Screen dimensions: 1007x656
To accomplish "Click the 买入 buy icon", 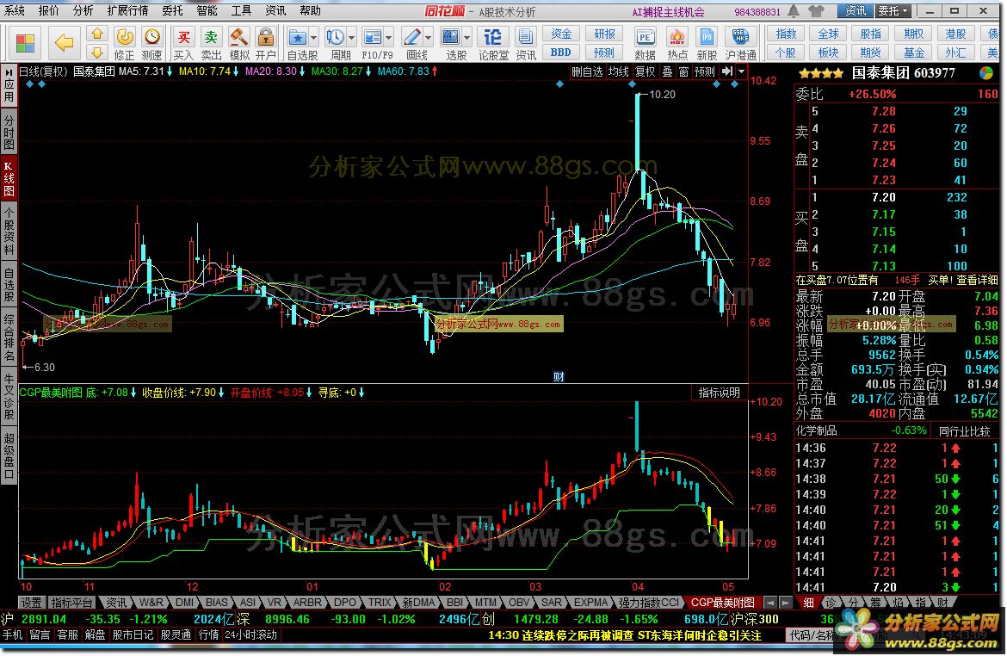I will pos(183,37).
